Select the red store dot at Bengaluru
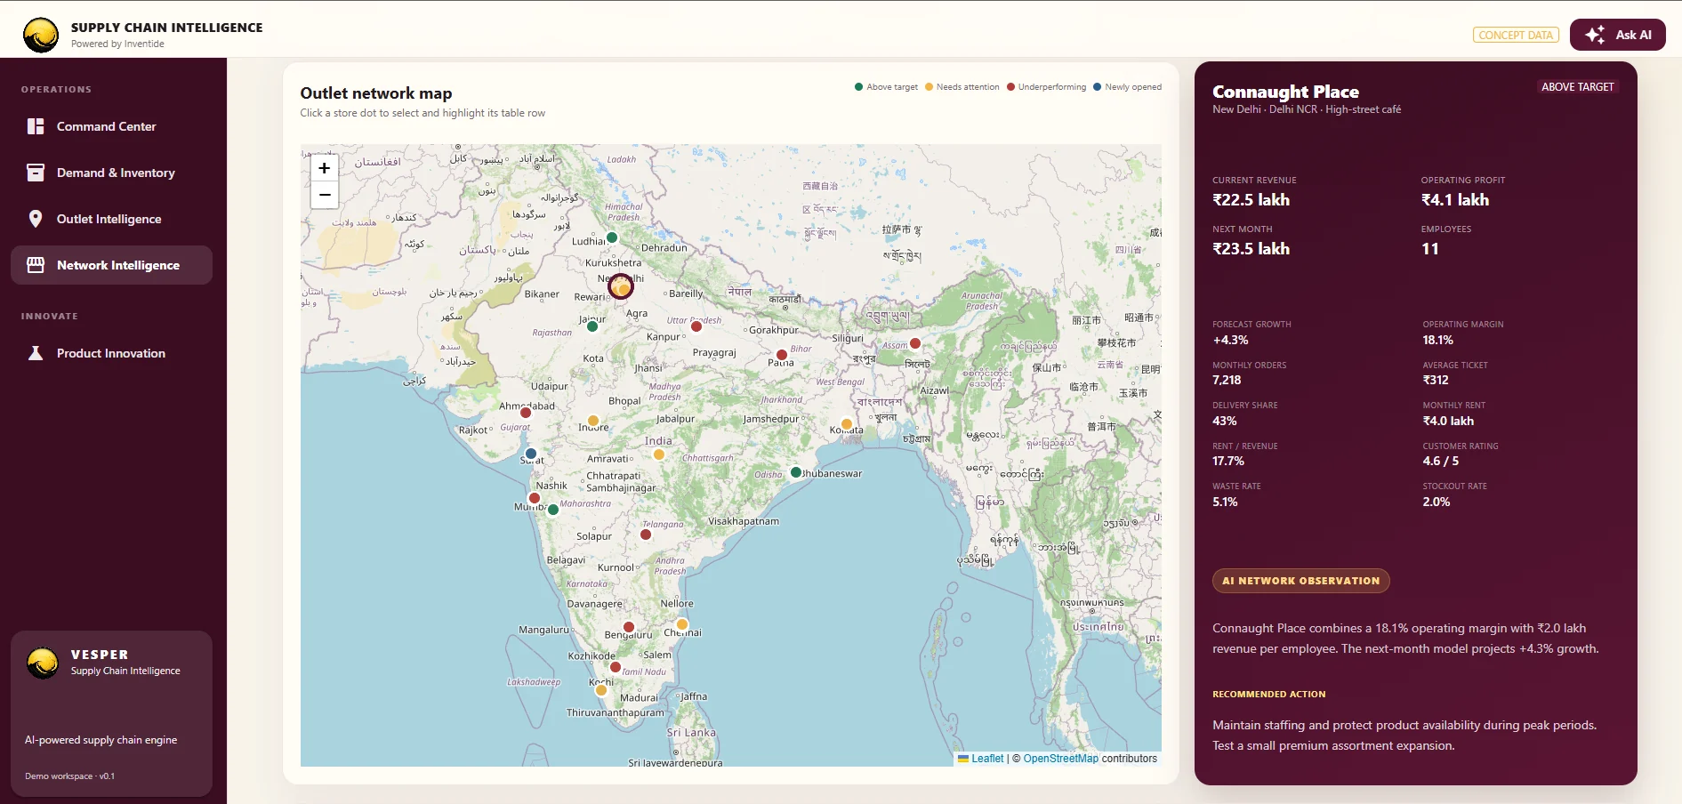 click(629, 627)
